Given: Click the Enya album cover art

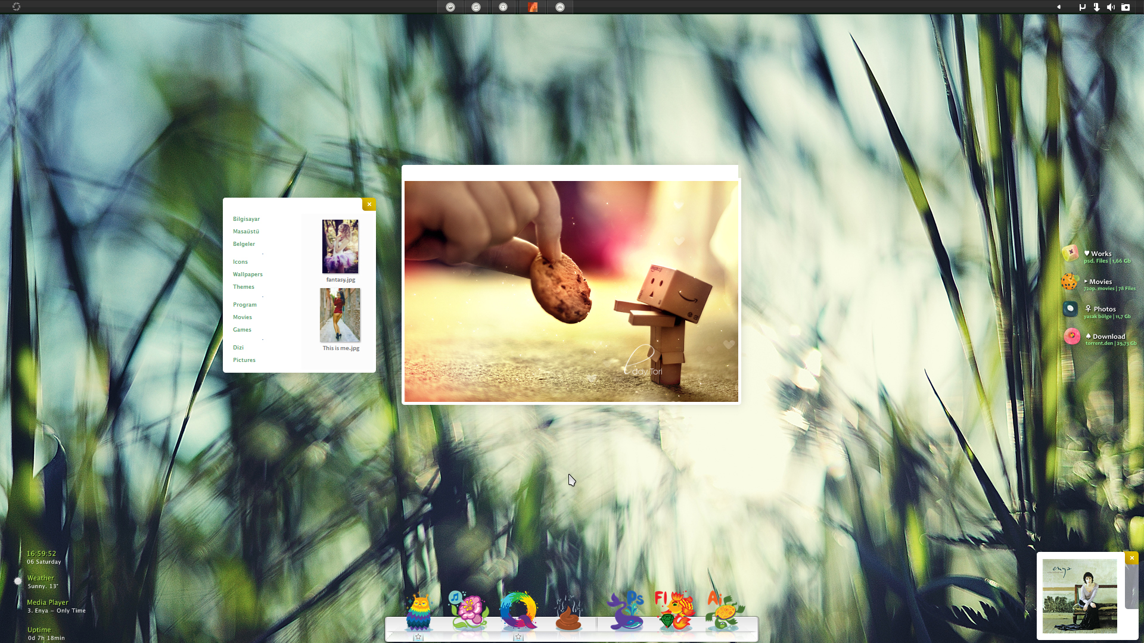Looking at the screenshot, I should coord(1080,596).
